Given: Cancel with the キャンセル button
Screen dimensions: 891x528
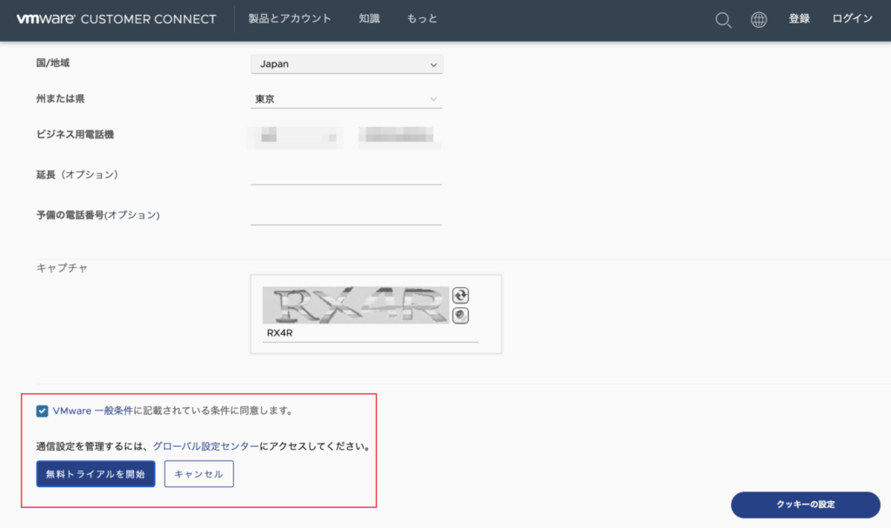Looking at the screenshot, I should pos(199,474).
